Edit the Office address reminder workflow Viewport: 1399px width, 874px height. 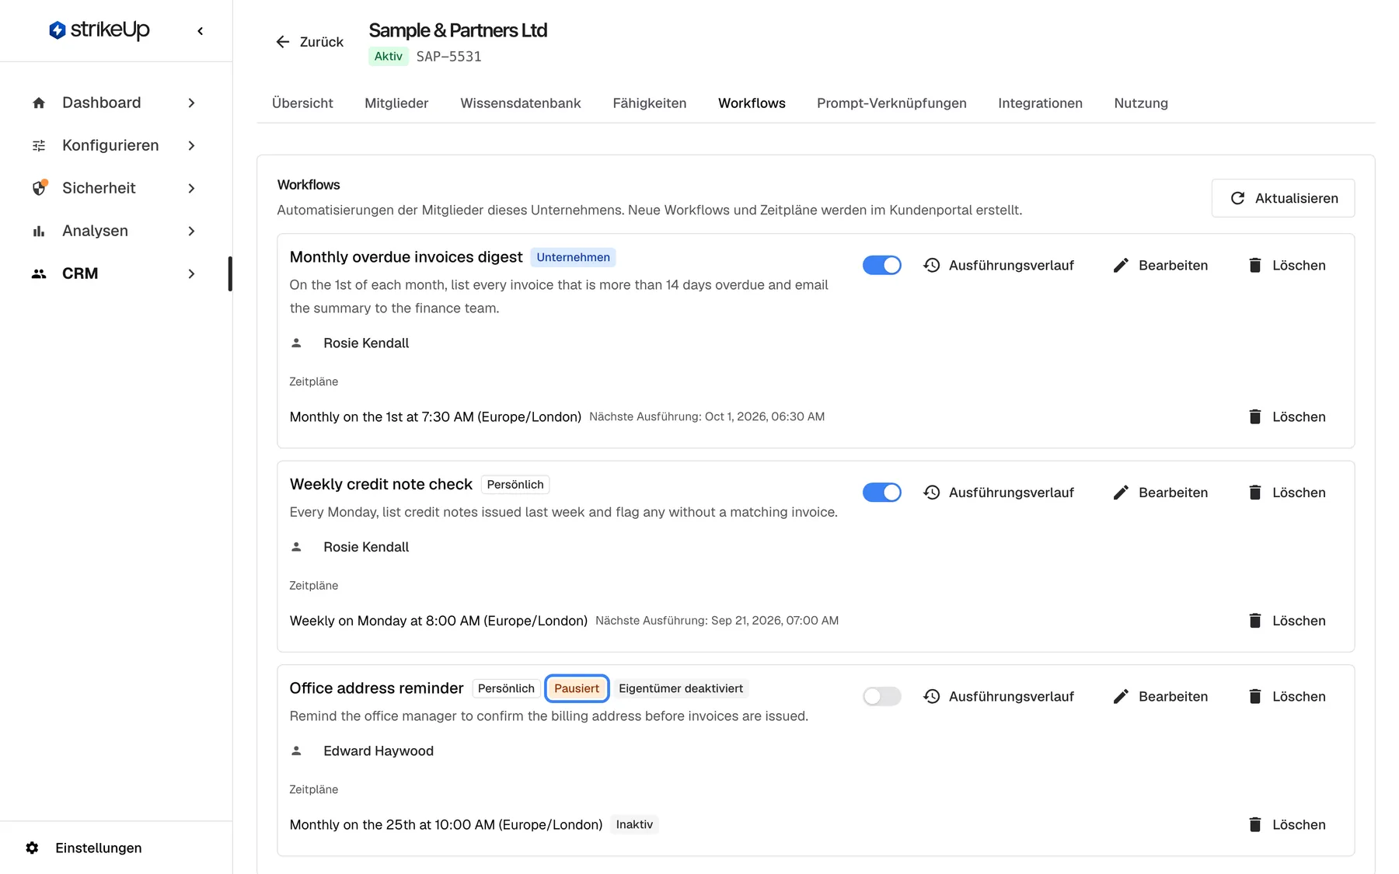coord(1160,696)
